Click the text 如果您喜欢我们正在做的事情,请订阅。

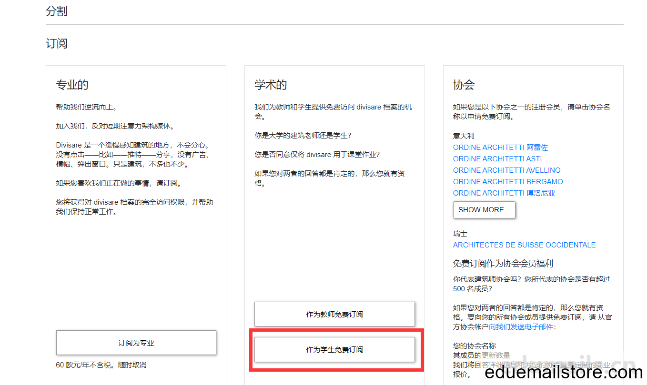click(x=119, y=183)
